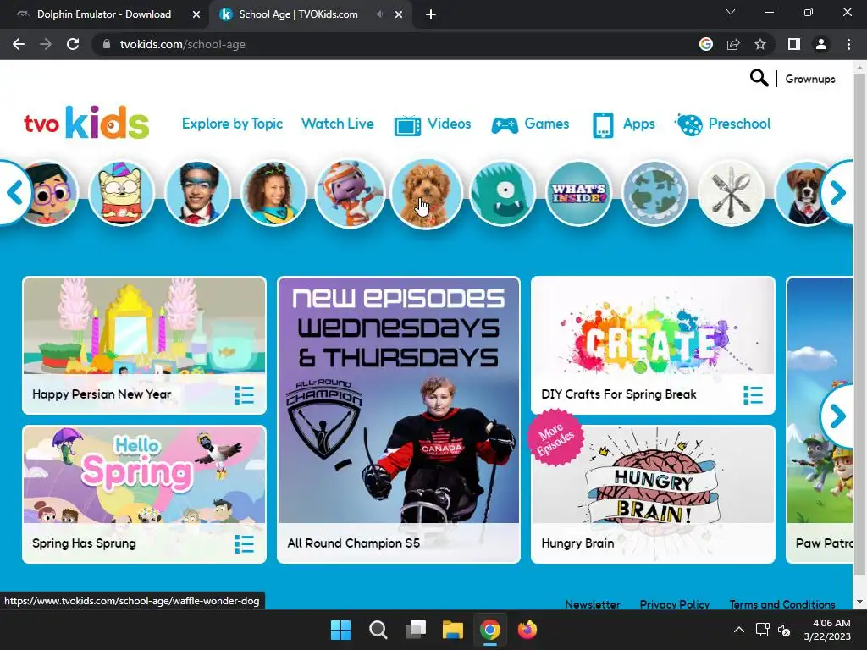
Task: Select the crossed fork and knife show icon
Action: point(732,194)
